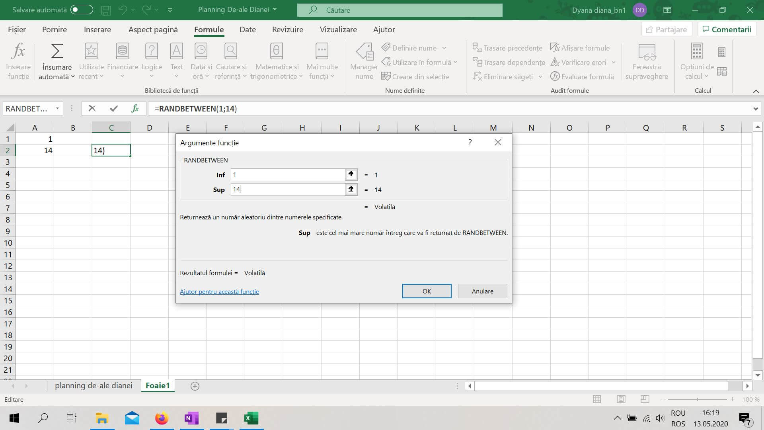Open OneNote from the taskbar
The image size is (764, 430).
pyautogui.click(x=191, y=418)
